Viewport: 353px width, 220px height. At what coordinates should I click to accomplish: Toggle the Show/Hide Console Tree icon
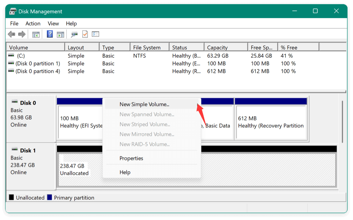coord(36,34)
